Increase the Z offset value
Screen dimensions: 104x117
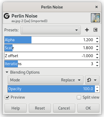(x=97, y=54)
